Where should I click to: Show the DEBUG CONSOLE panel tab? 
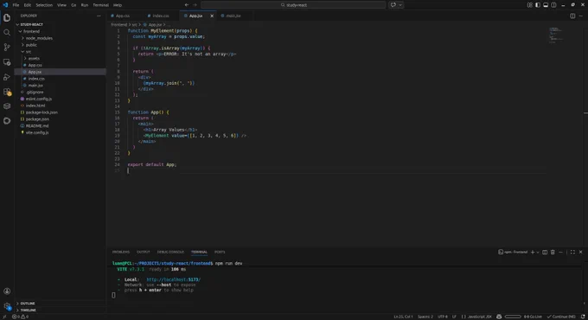(170, 252)
